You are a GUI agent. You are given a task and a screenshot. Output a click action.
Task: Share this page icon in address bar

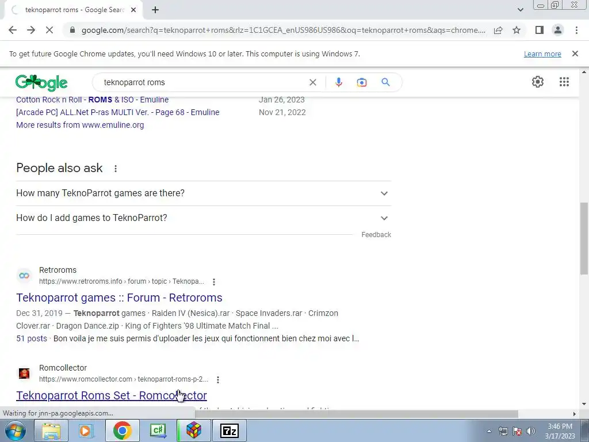[498, 30]
